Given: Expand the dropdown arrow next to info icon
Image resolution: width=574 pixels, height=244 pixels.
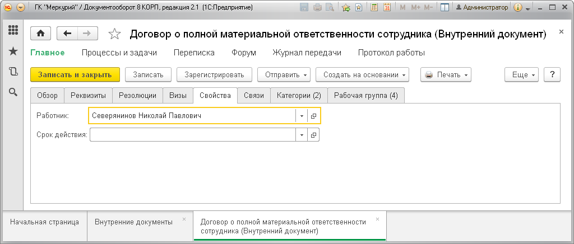Looking at the screenshot, I should coord(528,8).
